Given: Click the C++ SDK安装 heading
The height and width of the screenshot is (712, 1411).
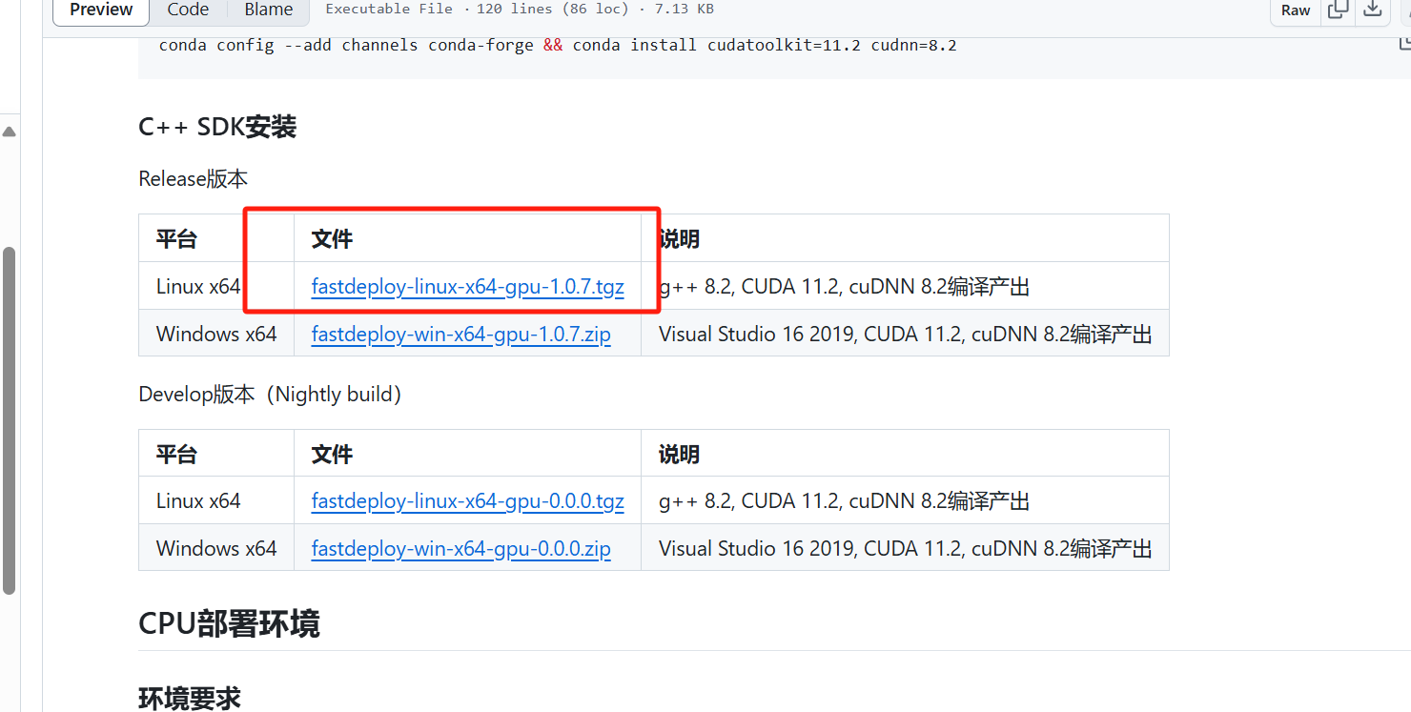Looking at the screenshot, I should click(x=217, y=126).
